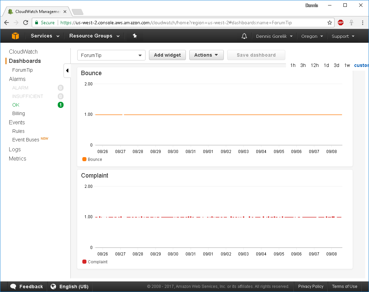The image size is (369, 292).
Task: Open the Actions dropdown button
Action: [x=206, y=55]
